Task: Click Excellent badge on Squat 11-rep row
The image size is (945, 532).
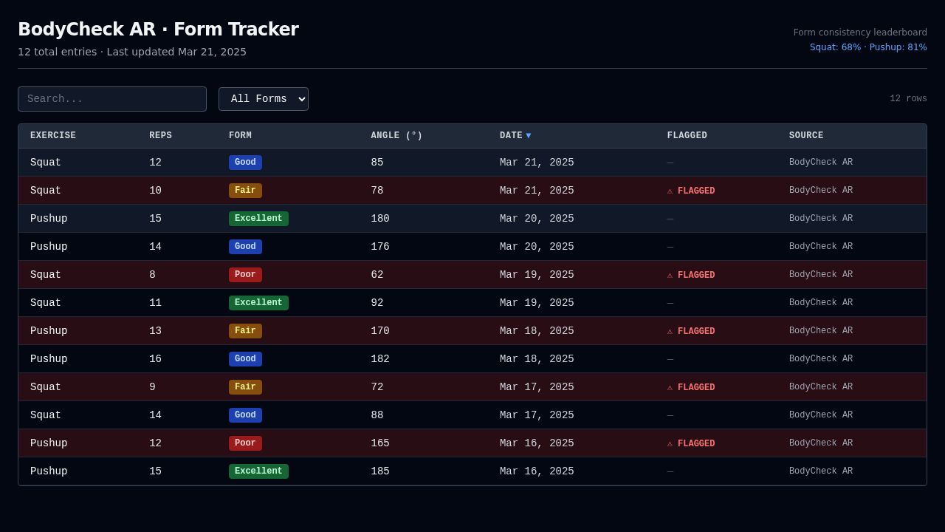Action: click(x=258, y=303)
